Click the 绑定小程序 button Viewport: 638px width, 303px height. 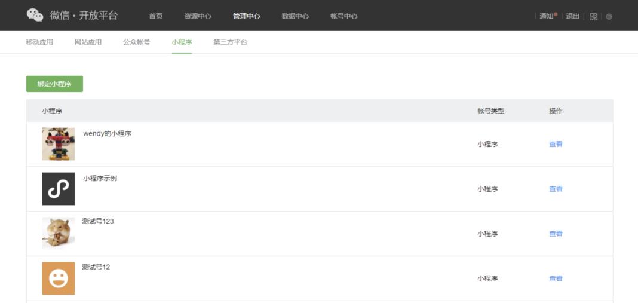coord(54,84)
